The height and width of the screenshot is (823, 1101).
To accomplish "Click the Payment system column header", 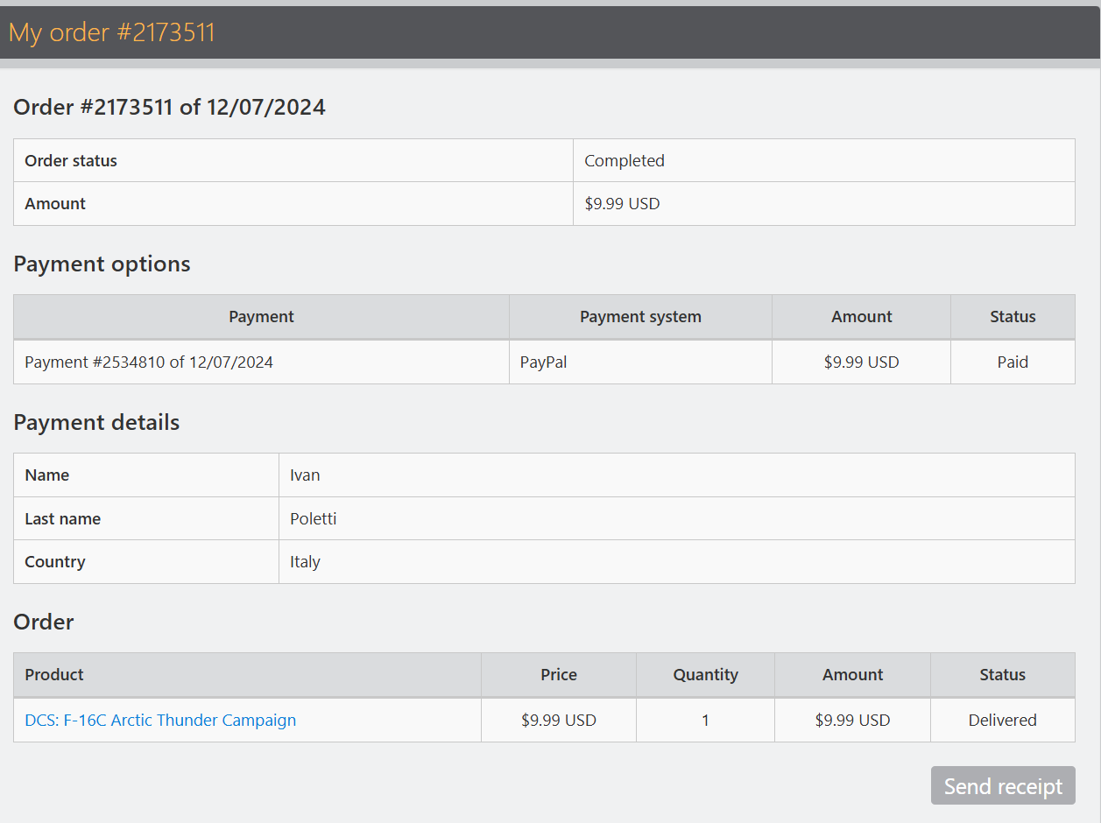I will [x=640, y=317].
